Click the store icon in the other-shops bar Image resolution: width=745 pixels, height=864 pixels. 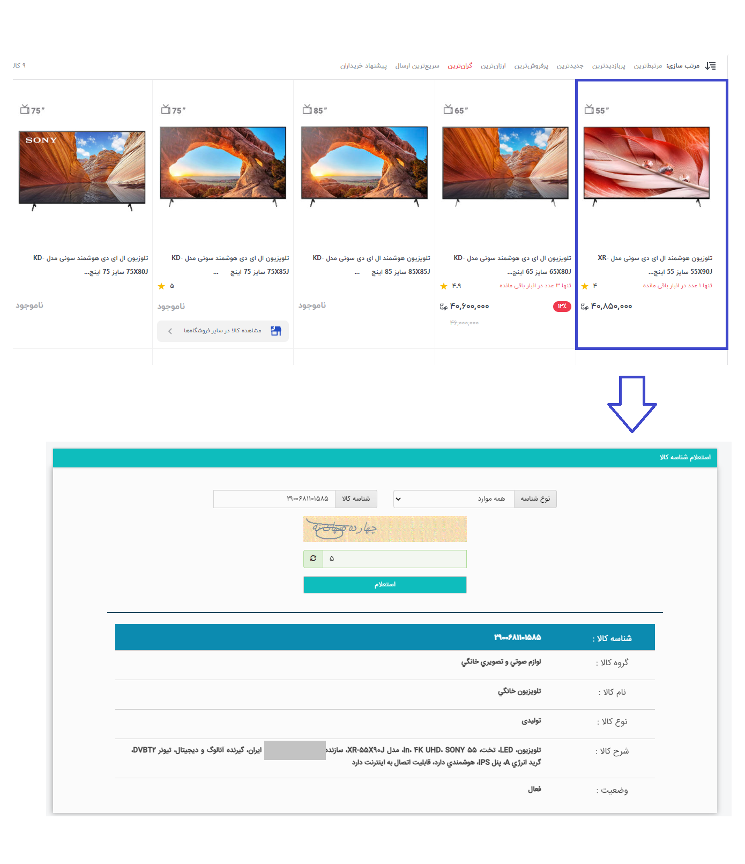coord(276,331)
